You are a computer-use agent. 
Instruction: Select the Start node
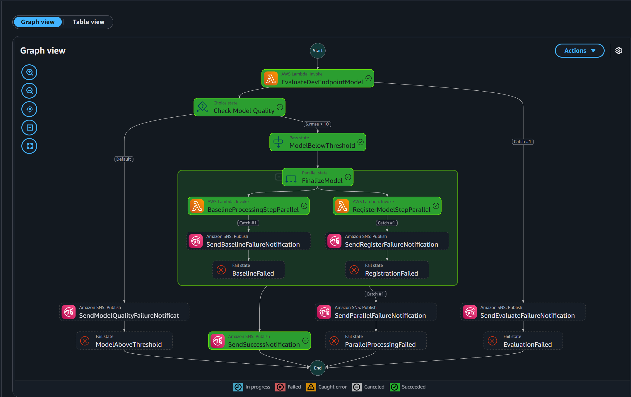coord(318,51)
